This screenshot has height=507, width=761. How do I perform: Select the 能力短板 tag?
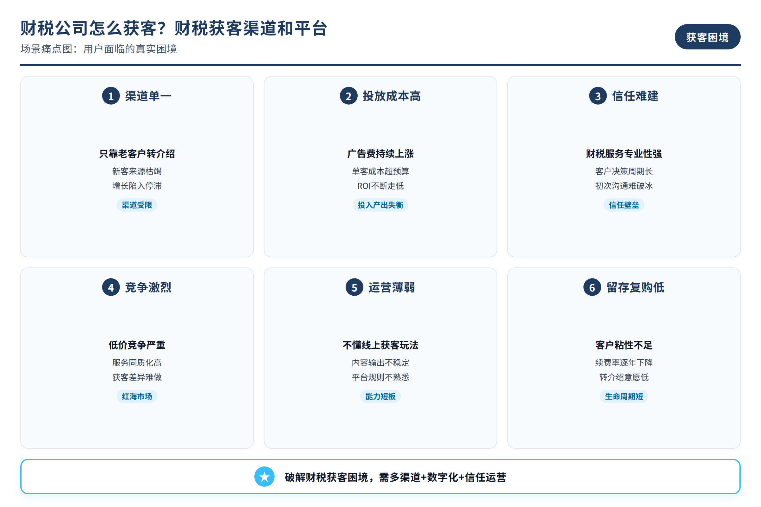click(x=380, y=396)
